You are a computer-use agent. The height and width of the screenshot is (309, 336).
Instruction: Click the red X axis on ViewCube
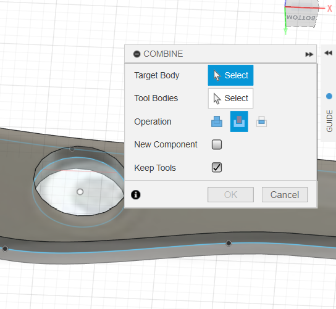pyautogui.click(x=330, y=9)
